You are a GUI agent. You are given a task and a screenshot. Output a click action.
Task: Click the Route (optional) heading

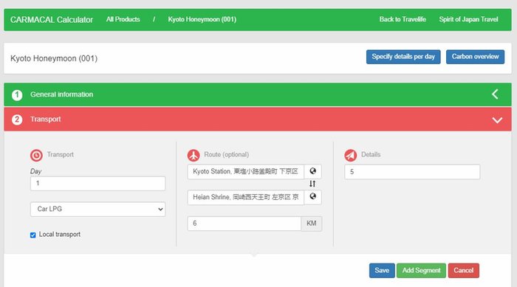[227, 154]
